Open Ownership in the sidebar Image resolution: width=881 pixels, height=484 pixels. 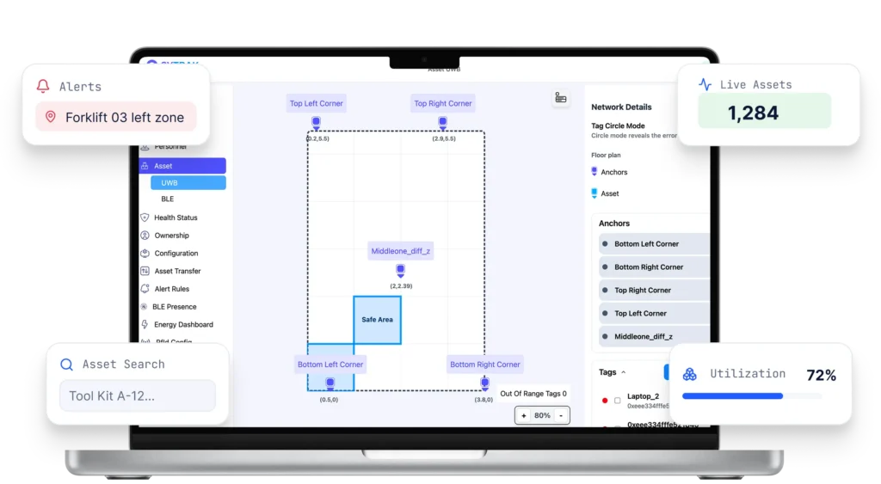[171, 236]
